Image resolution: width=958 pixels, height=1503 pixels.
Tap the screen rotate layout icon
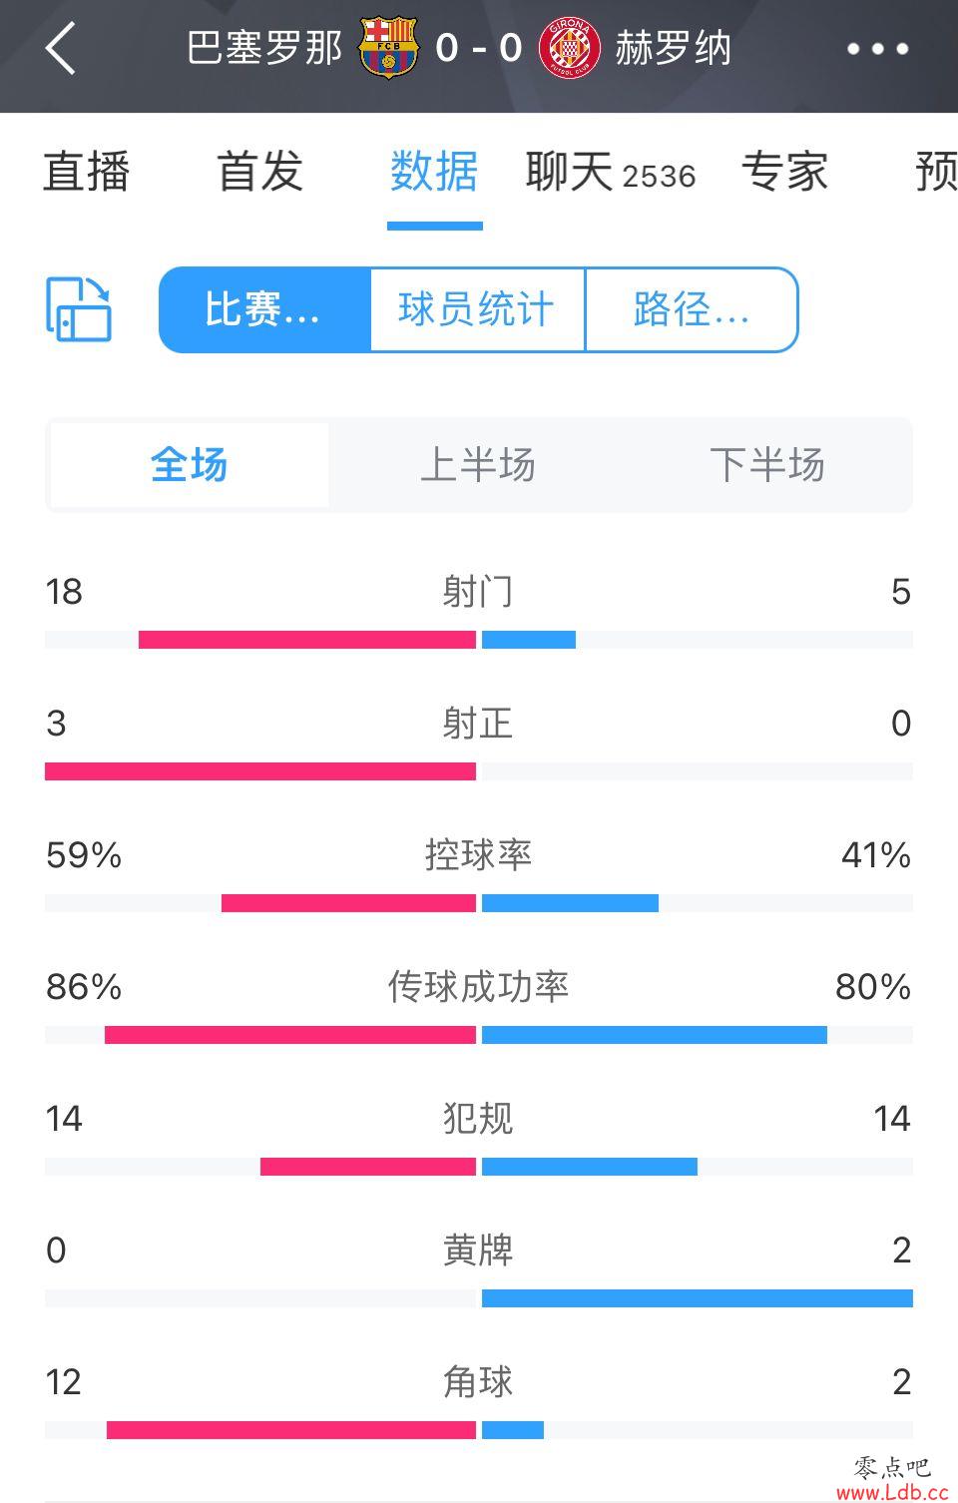pyautogui.click(x=79, y=309)
